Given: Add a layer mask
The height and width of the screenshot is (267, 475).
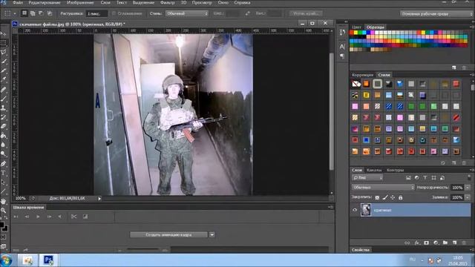Looking at the screenshot, I should (427, 243).
